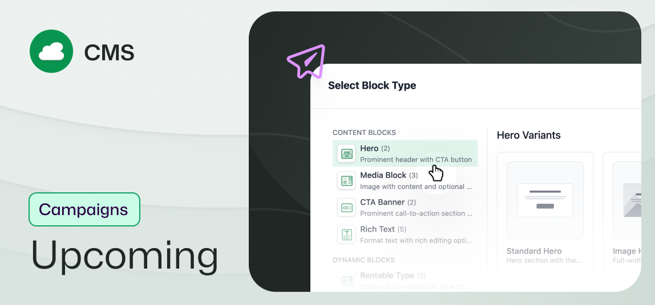
Task: Click the purple paper plane icon
Action: pyautogui.click(x=306, y=61)
